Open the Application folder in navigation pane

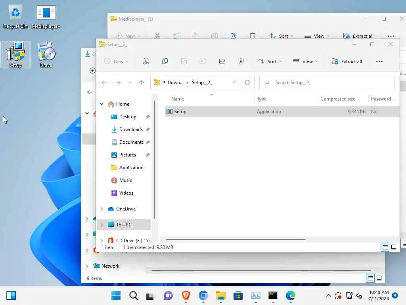click(131, 168)
